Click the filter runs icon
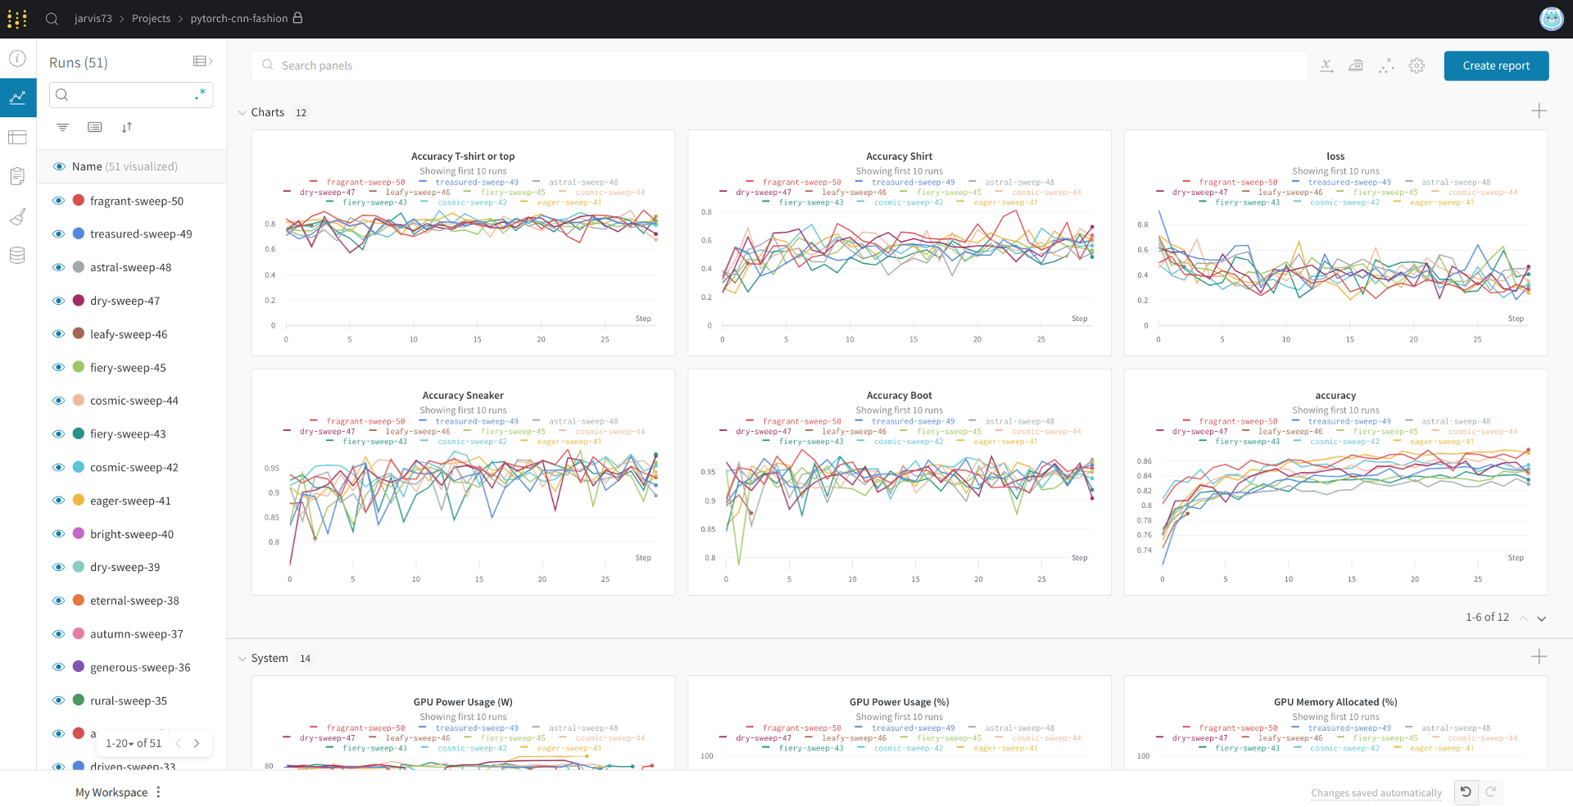This screenshot has height=807, width=1573. click(62, 127)
